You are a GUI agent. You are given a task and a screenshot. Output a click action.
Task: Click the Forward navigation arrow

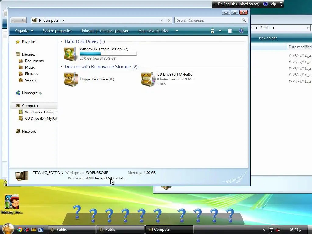click(x=23, y=20)
